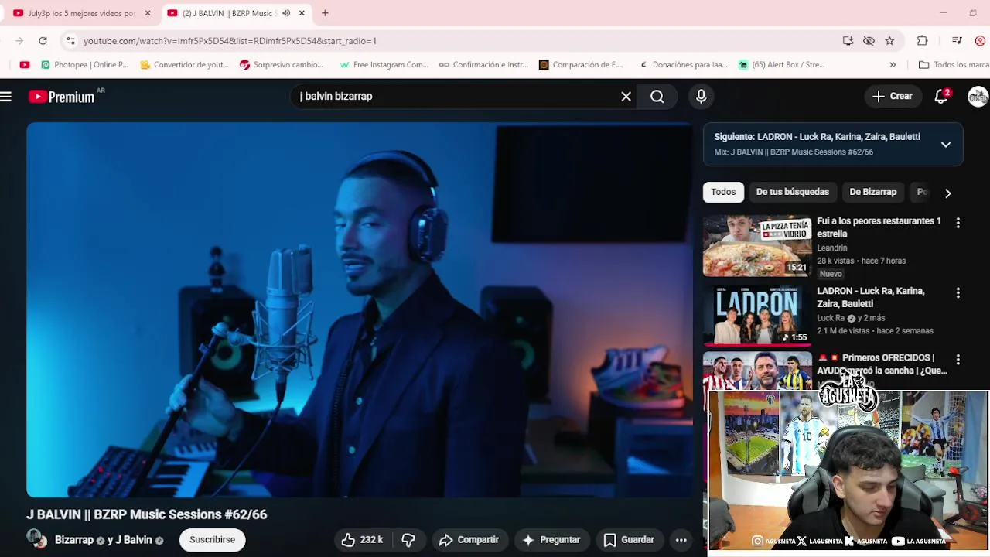Open options for 'Fui a los peores restaurantes'
The width and height of the screenshot is (990, 557).
[x=958, y=223]
